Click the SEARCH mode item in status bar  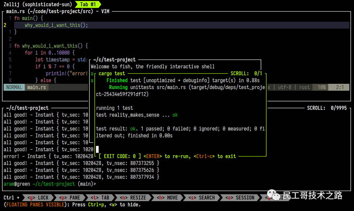click(x=202, y=198)
